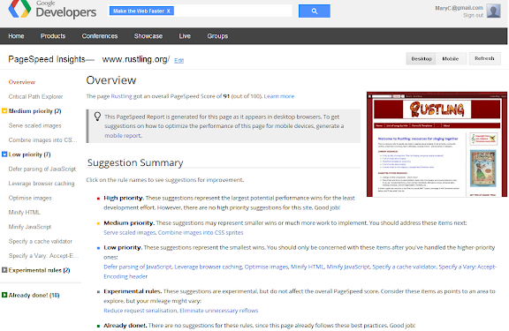Click the High priority red bullet label
The image size is (509, 331).
[123, 198]
